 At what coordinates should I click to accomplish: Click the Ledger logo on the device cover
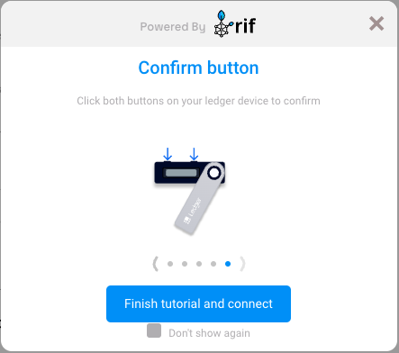(193, 210)
